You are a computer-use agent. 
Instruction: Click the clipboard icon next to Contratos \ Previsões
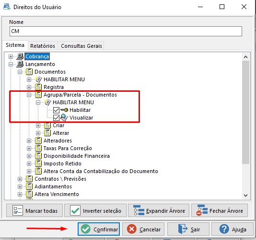click(29, 179)
